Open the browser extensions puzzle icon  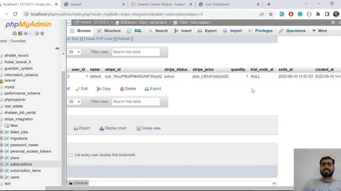pyautogui.click(x=318, y=14)
